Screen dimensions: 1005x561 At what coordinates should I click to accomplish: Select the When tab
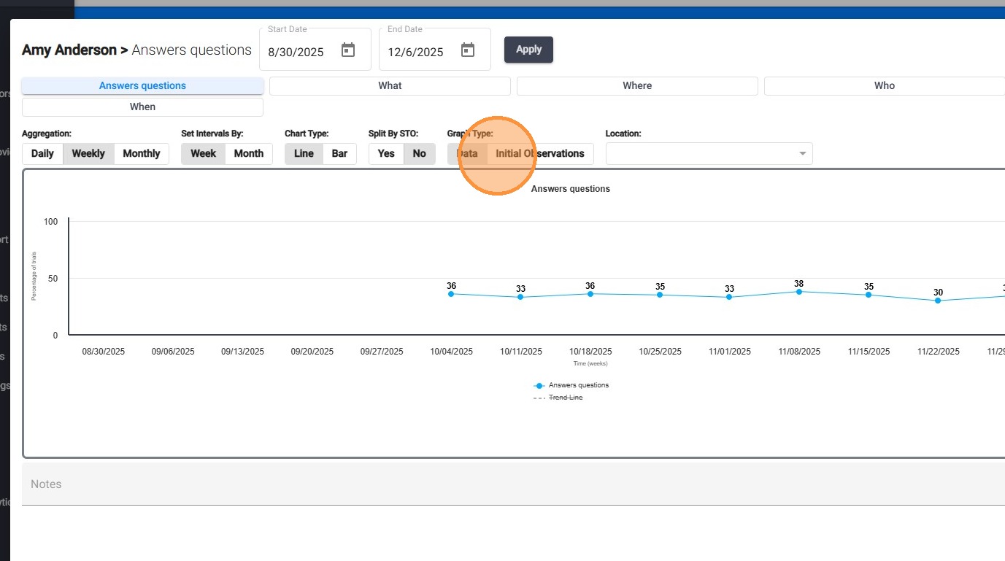(x=142, y=107)
